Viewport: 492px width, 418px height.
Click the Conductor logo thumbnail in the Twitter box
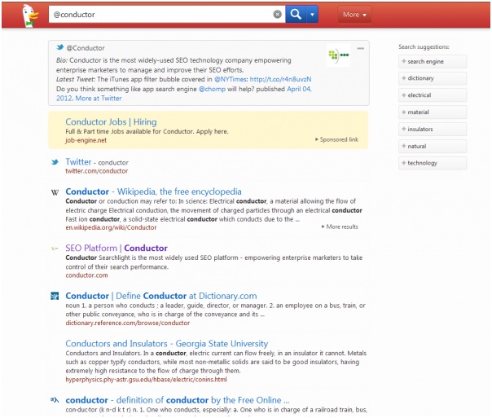click(x=338, y=55)
